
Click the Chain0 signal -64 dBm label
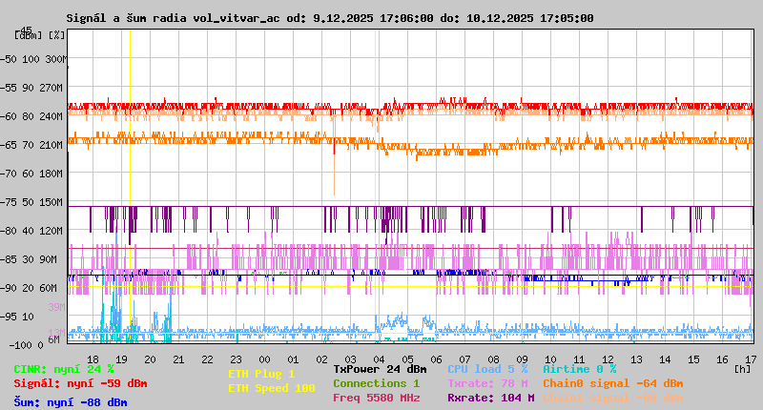pos(612,383)
